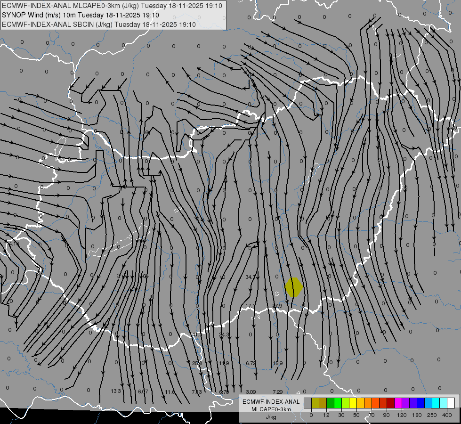Image resolution: width=461 pixels, height=424 pixels.
Task: Select the white legend swatch above 400
Action: (x=451, y=403)
